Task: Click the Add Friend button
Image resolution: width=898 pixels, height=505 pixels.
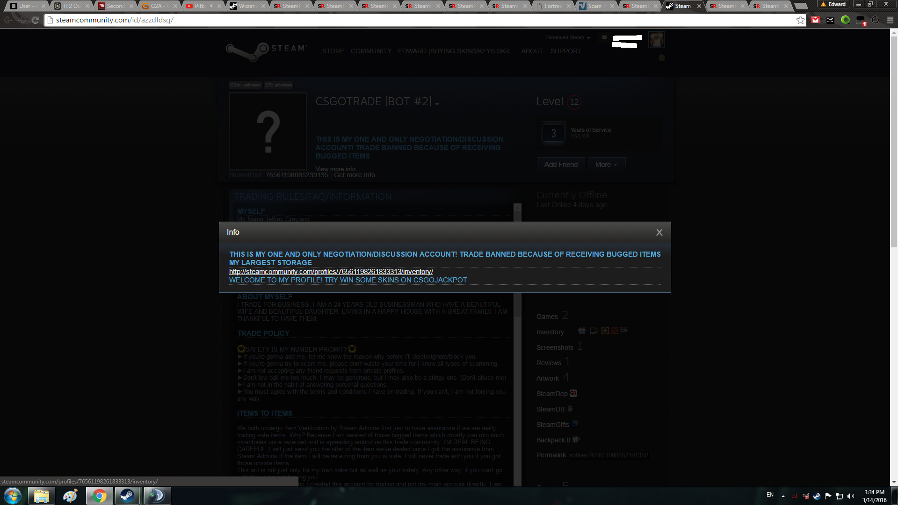Action: pos(561,165)
